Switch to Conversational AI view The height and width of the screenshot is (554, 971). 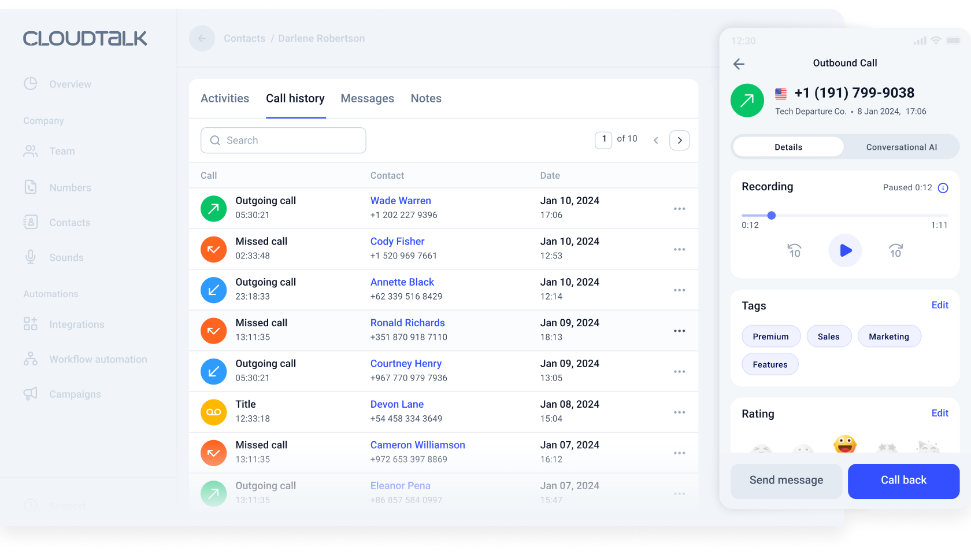[901, 147]
